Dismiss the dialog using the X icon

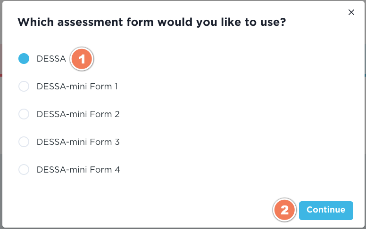pyautogui.click(x=351, y=13)
